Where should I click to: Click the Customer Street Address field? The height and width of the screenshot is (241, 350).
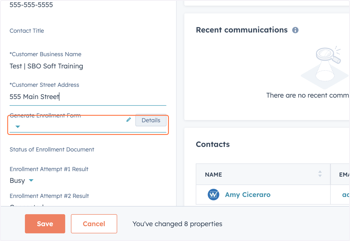click(x=88, y=97)
